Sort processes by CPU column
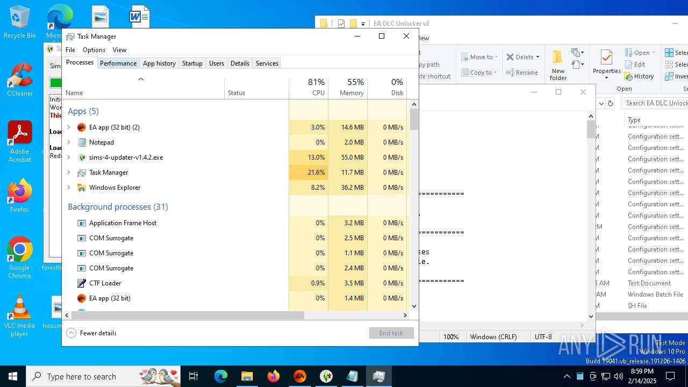This screenshot has height=387, width=688. pyautogui.click(x=309, y=88)
